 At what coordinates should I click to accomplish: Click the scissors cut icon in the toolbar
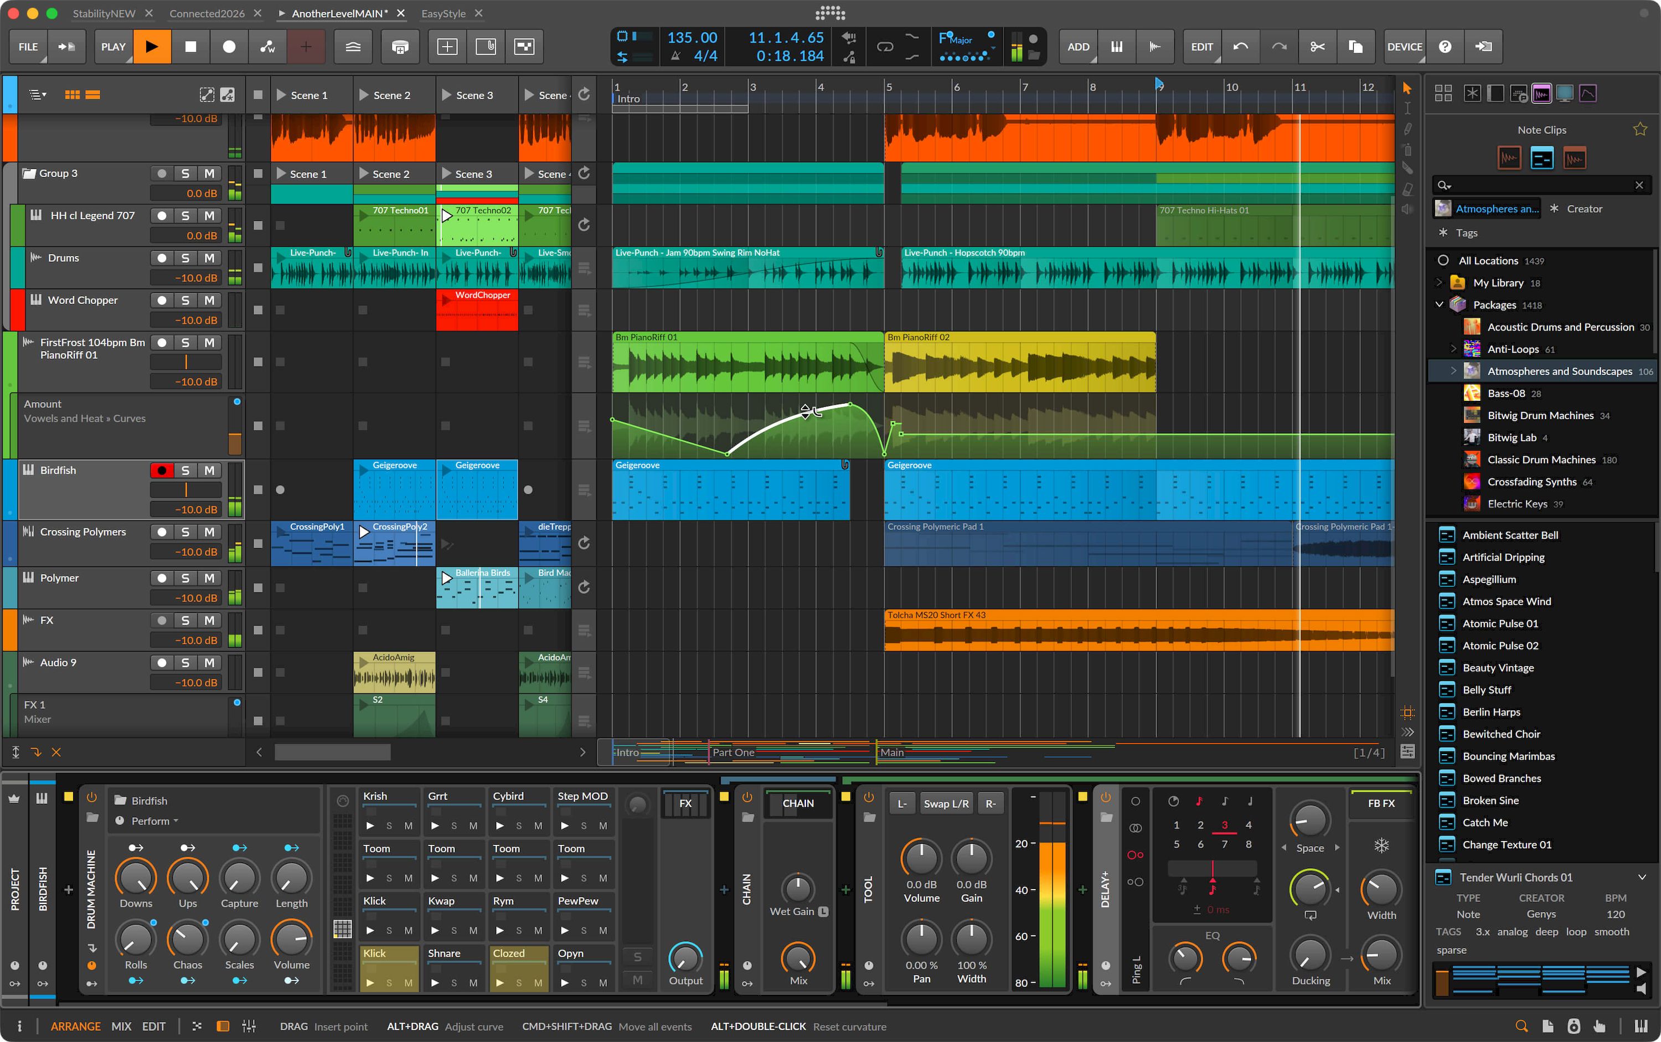coord(1318,47)
